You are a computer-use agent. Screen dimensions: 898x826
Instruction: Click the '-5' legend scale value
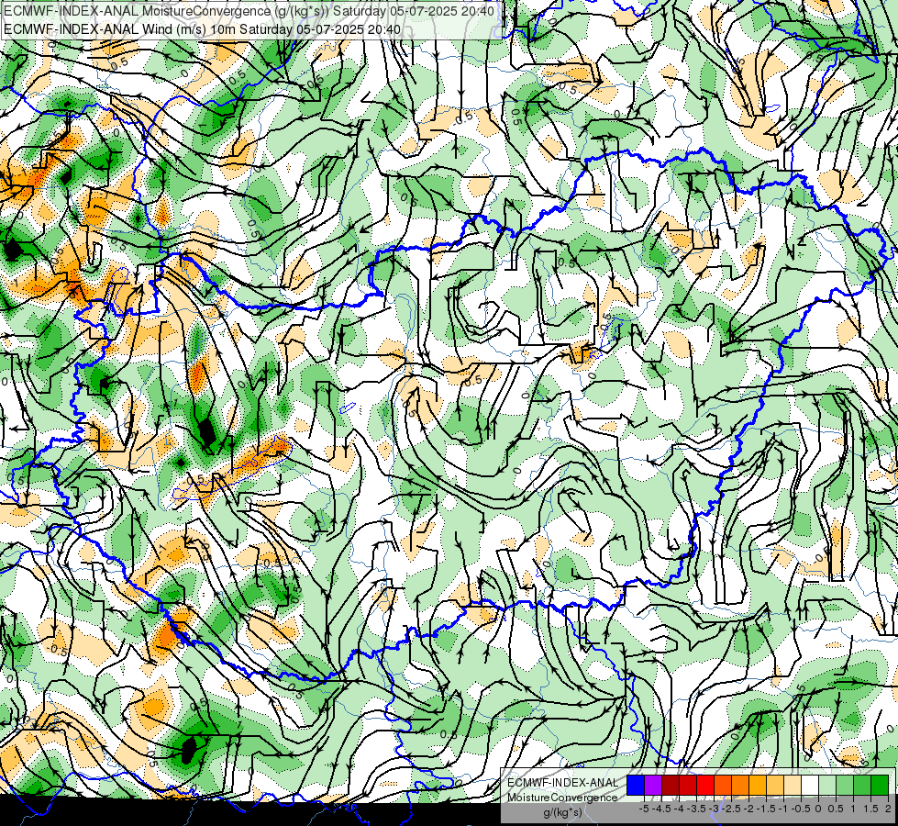click(644, 809)
